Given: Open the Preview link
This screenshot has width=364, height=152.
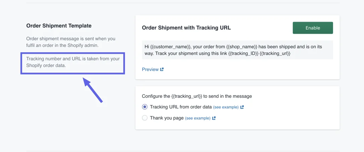Looking at the screenshot, I should (150, 69).
